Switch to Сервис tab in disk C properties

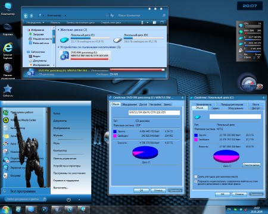(x=215, y=108)
